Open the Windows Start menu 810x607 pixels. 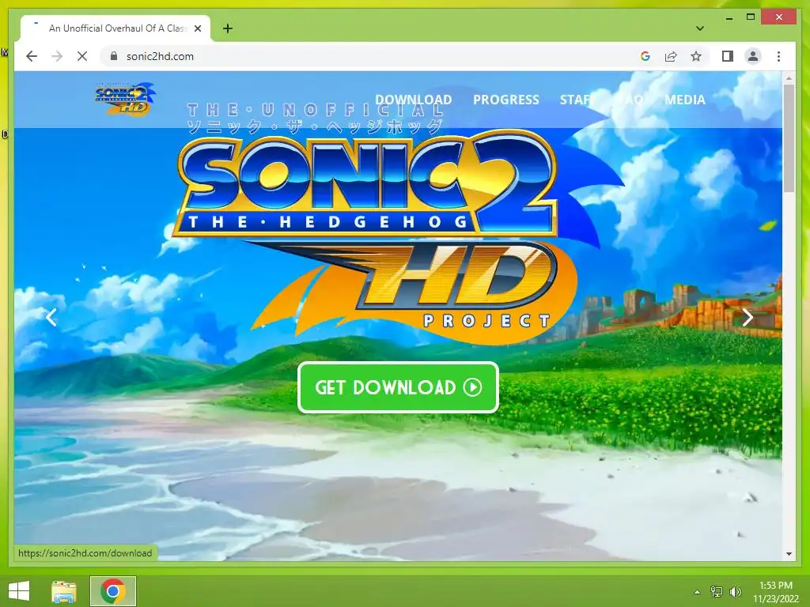(19, 591)
